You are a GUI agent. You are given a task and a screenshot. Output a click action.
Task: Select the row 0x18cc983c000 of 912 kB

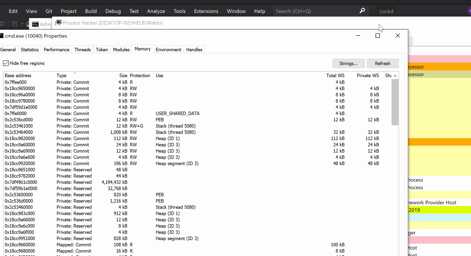point(197,213)
